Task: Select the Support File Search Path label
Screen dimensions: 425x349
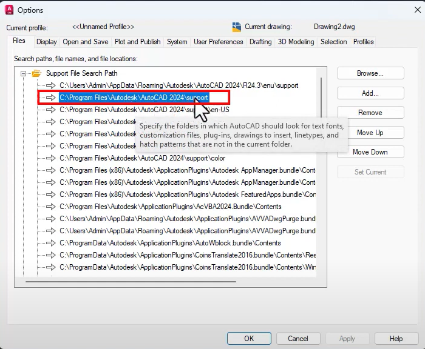Action: (81, 73)
